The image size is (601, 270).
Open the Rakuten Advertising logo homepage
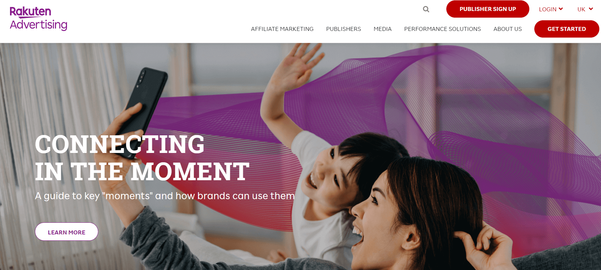[x=39, y=19]
